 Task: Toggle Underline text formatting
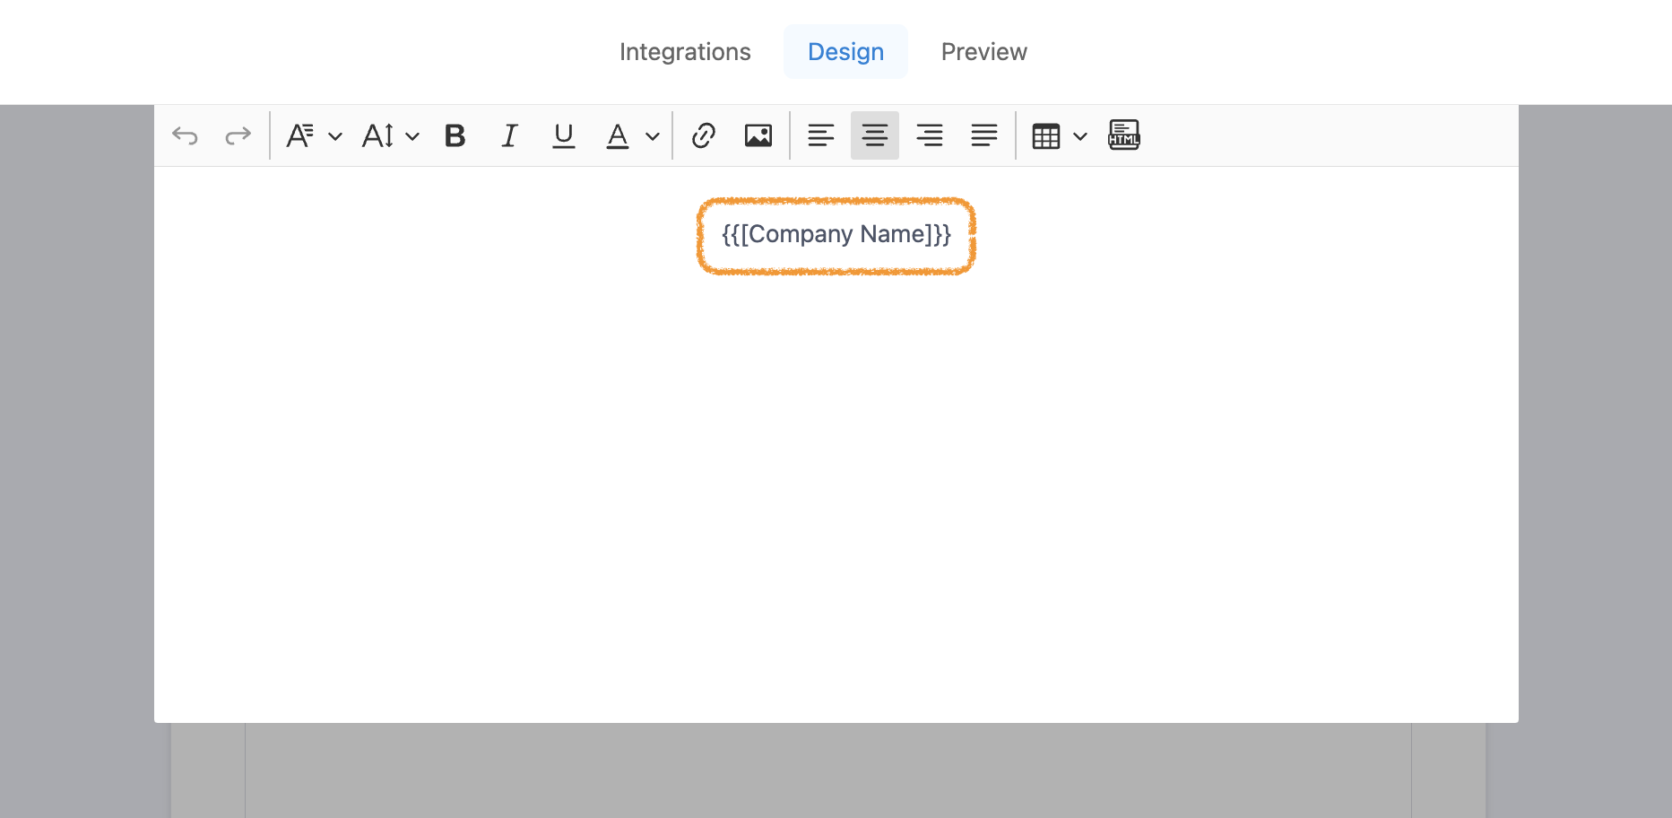tap(563, 135)
